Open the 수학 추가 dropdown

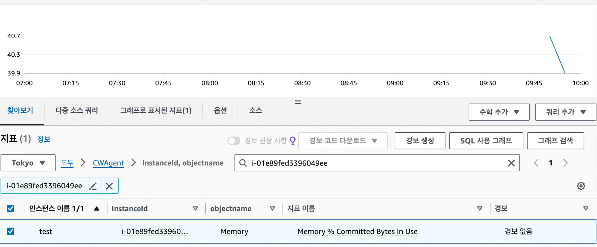(499, 112)
